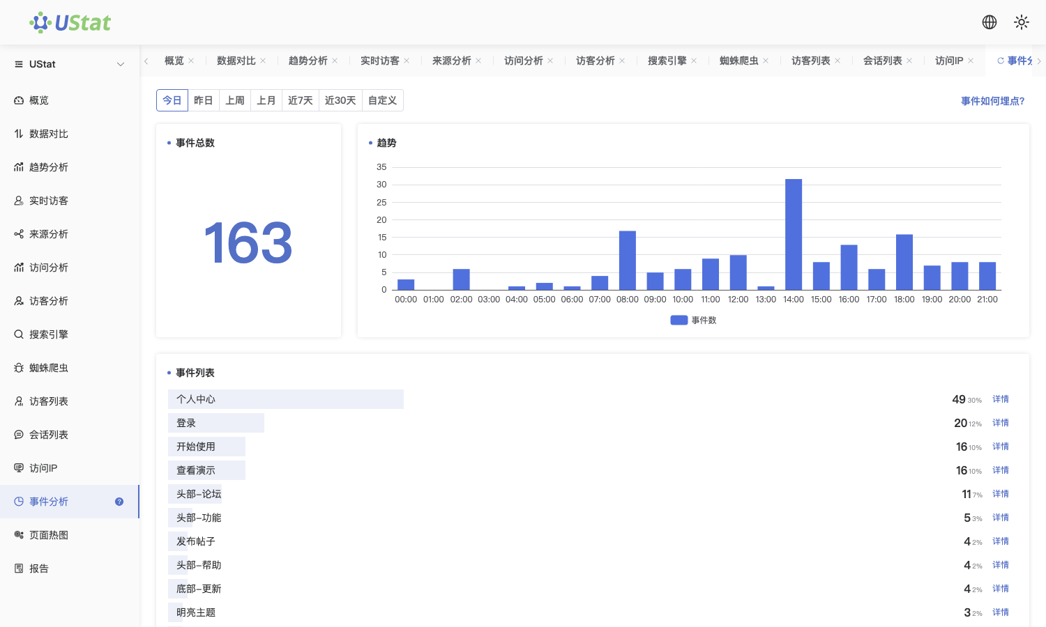Open 访客分析 in the sidebar
The width and height of the screenshot is (1046, 627).
tap(70, 301)
